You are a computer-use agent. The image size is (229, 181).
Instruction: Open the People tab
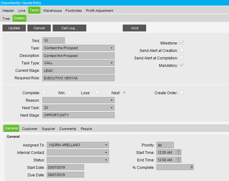click(x=86, y=129)
